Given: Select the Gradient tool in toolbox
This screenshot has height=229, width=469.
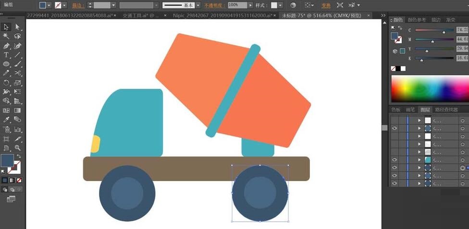Looking at the screenshot, I should coord(17,110).
